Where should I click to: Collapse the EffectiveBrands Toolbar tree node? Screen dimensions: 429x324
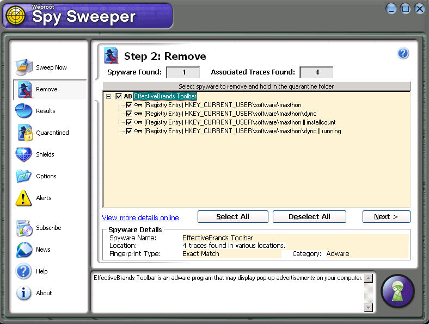(x=109, y=96)
